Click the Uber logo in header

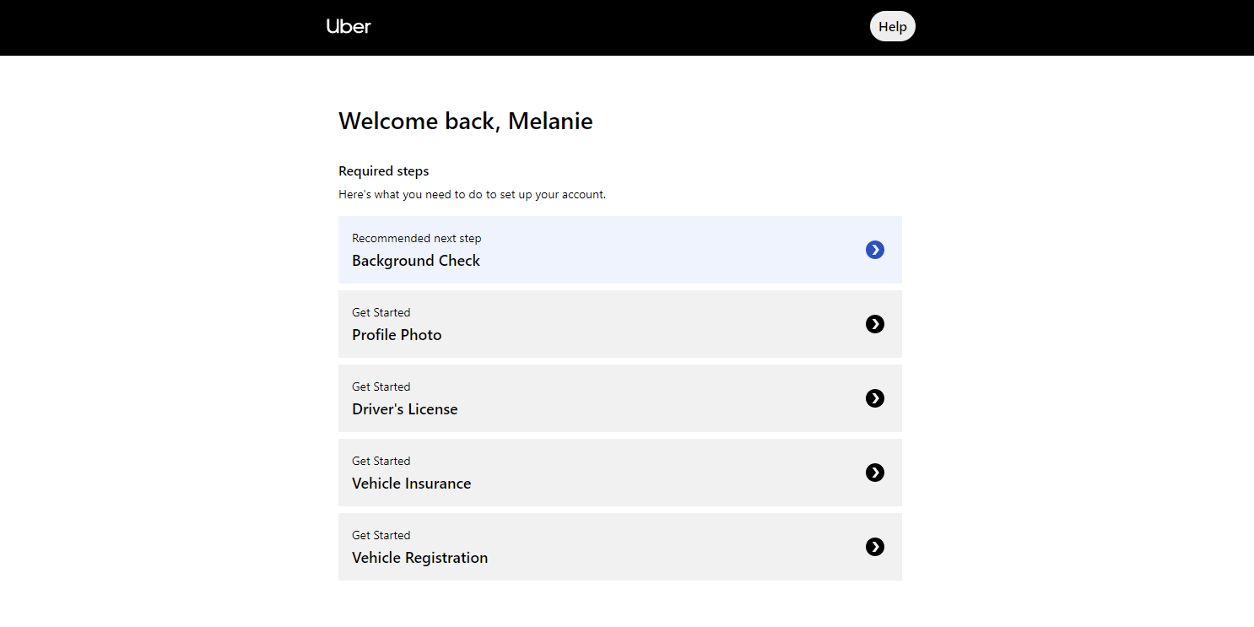click(x=349, y=26)
